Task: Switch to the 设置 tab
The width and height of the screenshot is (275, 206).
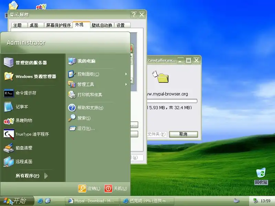Action: pos(122,25)
